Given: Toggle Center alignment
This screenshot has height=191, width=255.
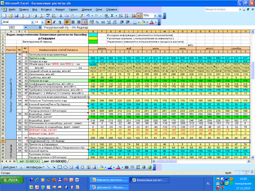Looking at the screenshot, I should 73,22.
